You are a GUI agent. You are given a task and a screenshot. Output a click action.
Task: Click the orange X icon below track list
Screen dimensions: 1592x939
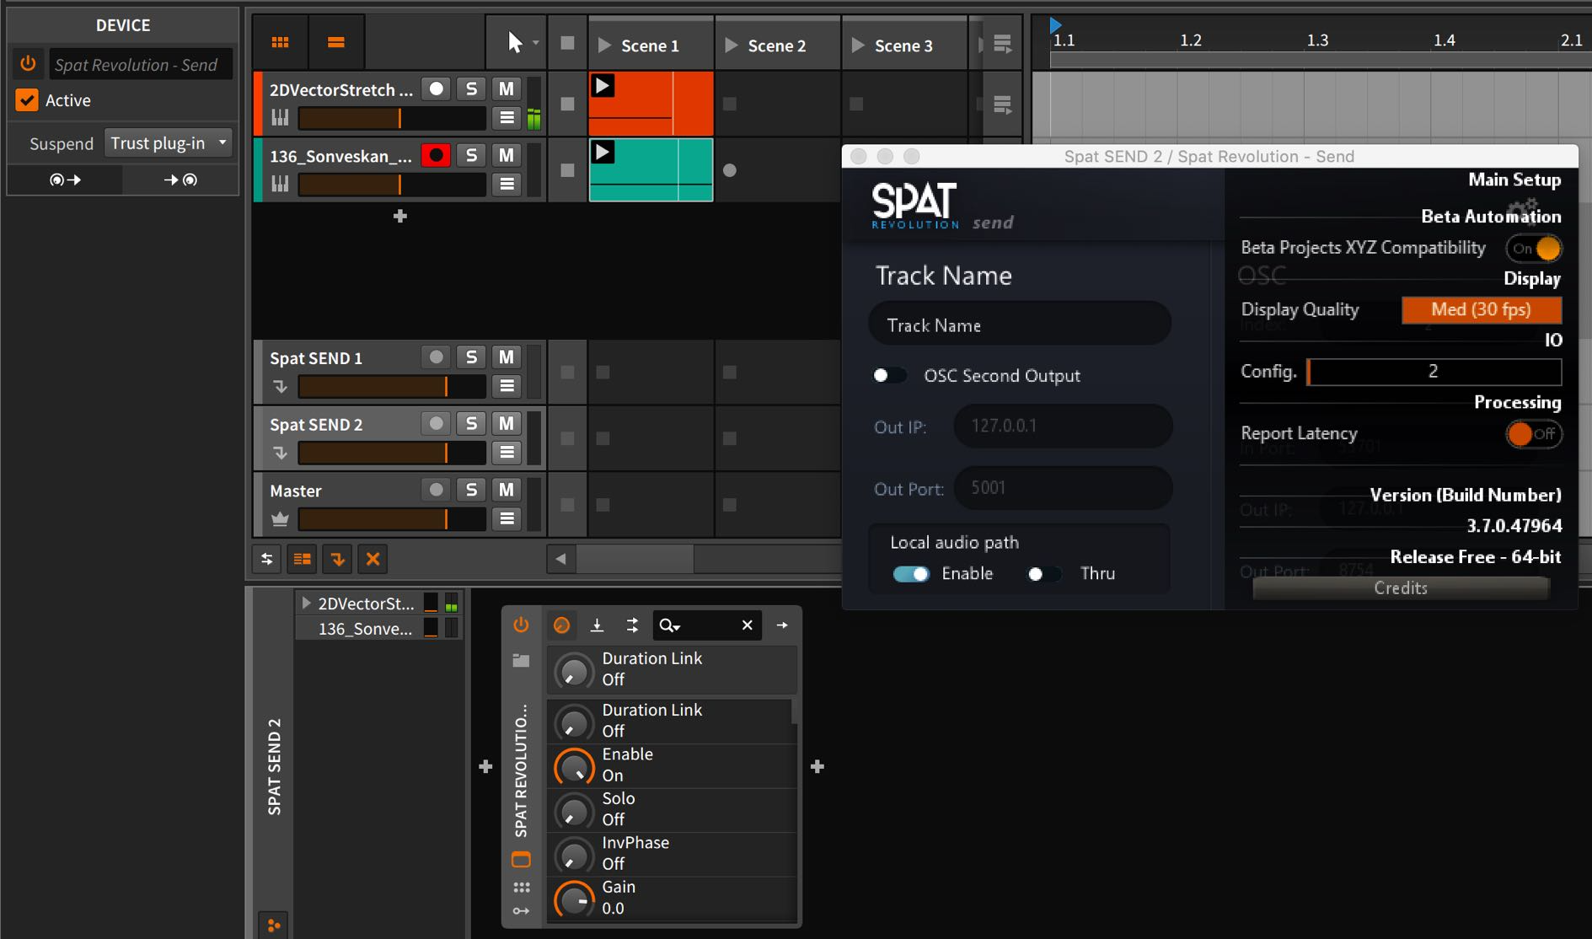373,559
